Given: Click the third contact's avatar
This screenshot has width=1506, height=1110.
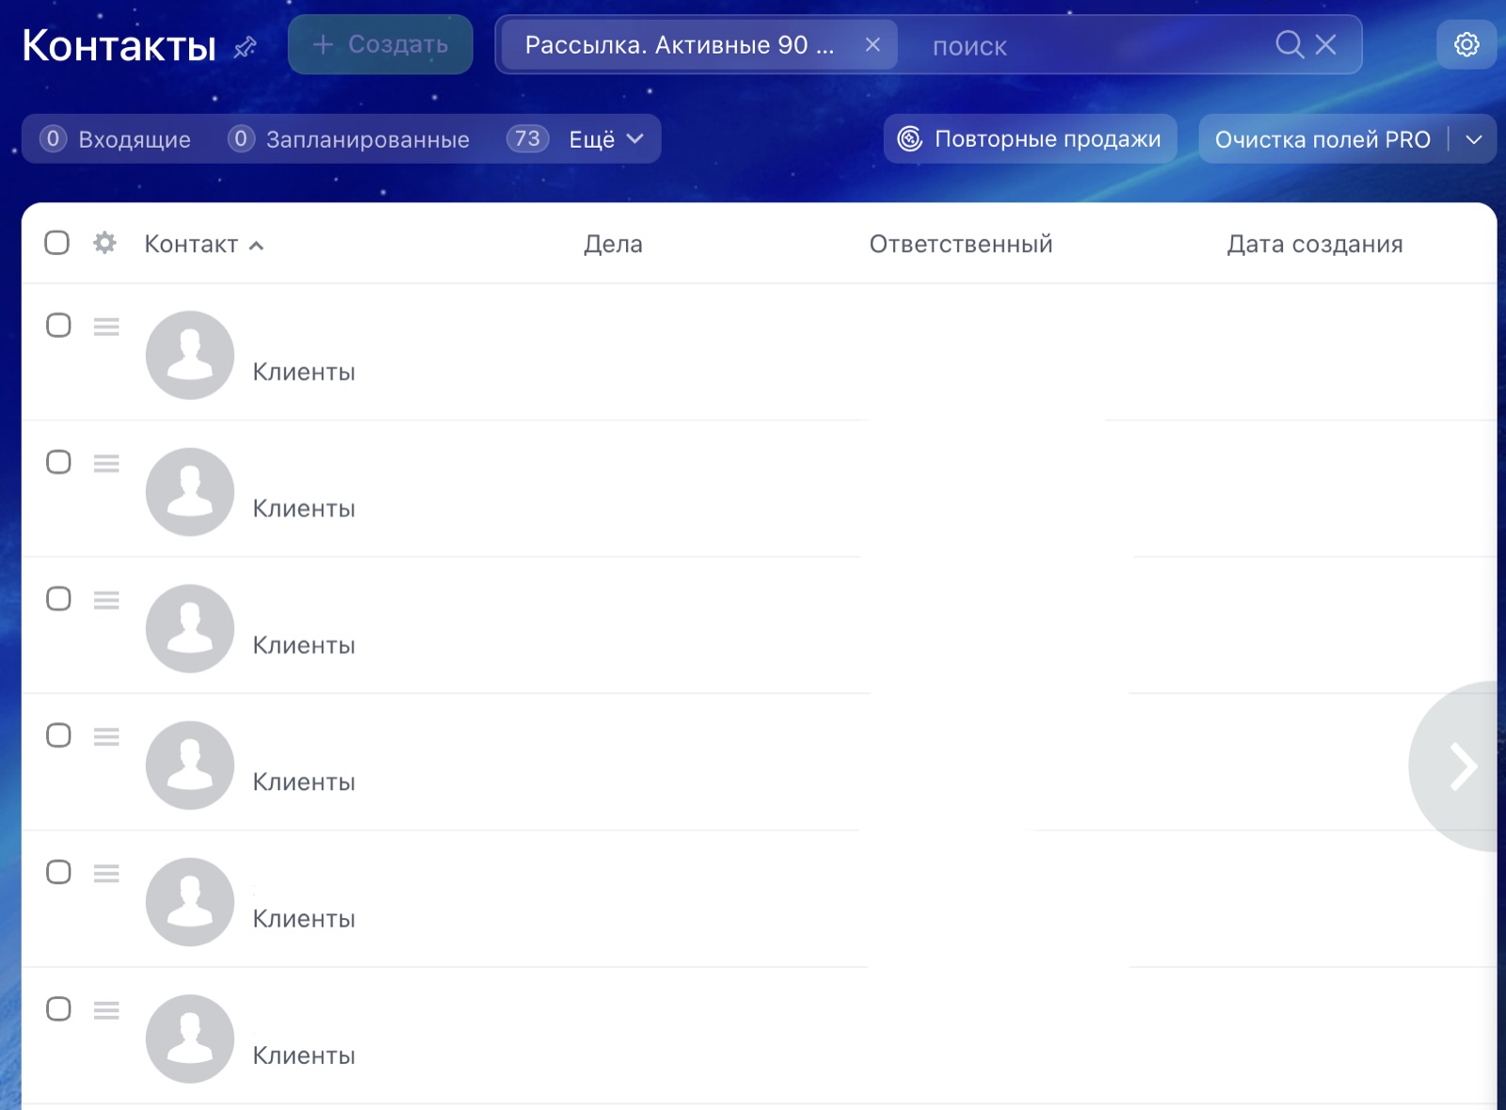Looking at the screenshot, I should [190, 628].
